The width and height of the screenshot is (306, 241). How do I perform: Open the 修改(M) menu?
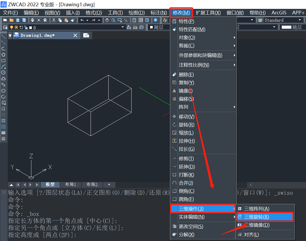click(181, 13)
